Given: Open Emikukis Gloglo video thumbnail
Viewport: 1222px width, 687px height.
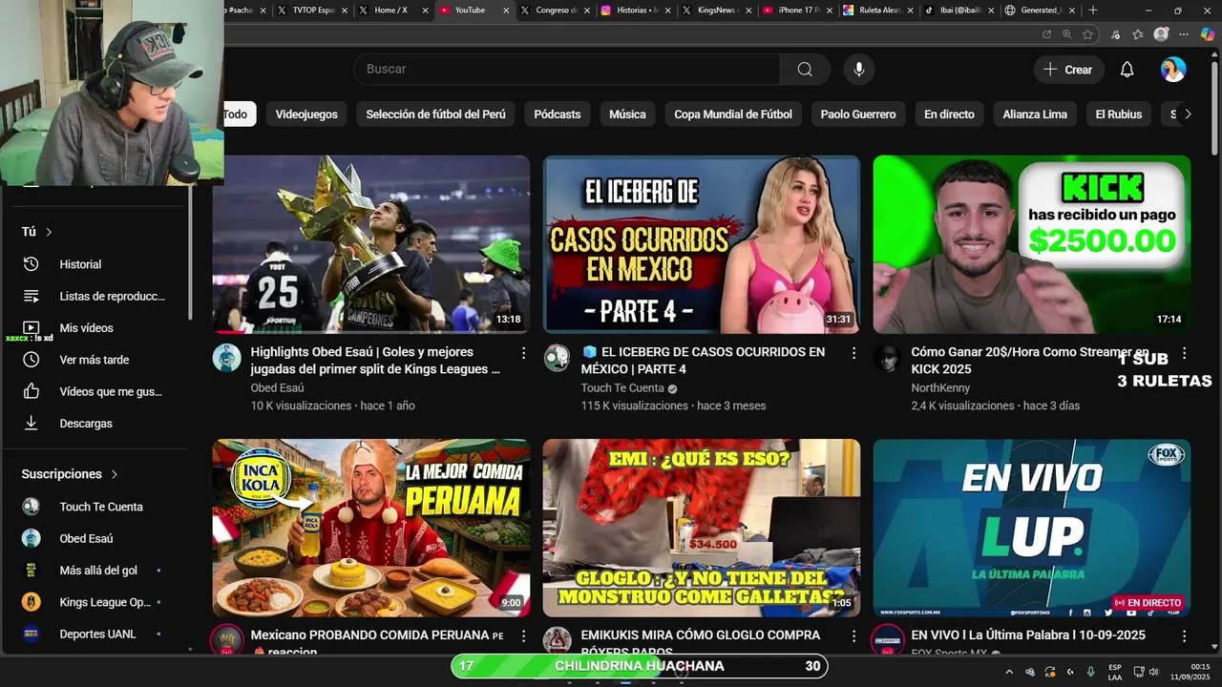Looking at the screenshot, I should (x=702, y=528).
